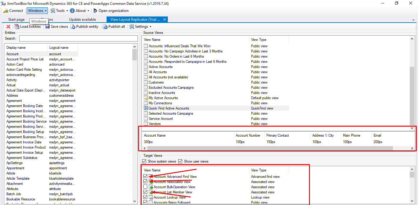The image size is (418, 205).
Task: Open the tab overflow arrow at far right
Action: click(x=413, y=20)
